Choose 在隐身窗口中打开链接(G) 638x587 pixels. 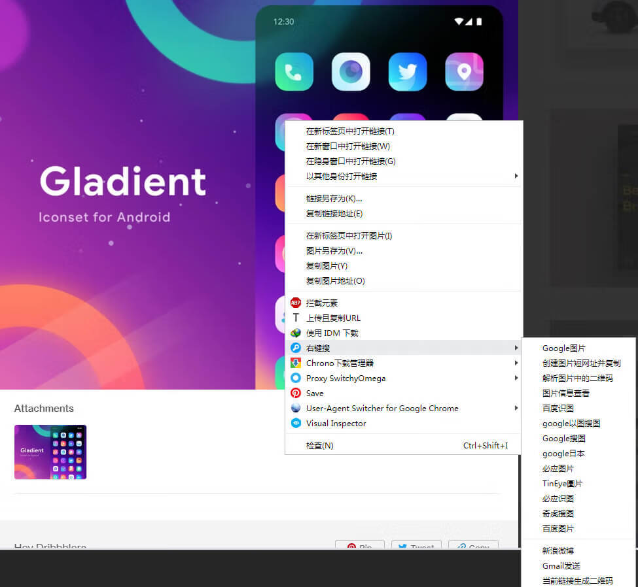pyautogui.click(x=404, y=161)
